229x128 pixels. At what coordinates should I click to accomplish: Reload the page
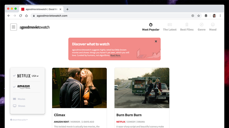pyautogui.click(x=21, y=16)
